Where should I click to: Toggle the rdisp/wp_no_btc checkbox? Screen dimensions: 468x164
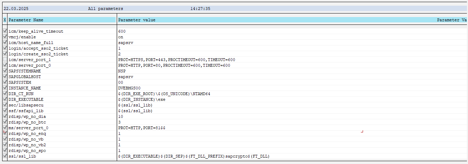pyautogui.click(x=5, y=122)
